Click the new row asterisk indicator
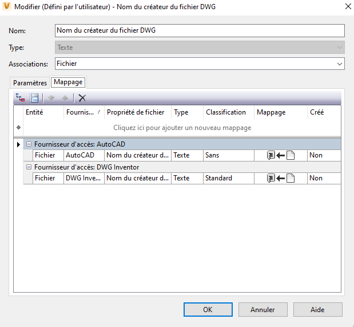This screenshot has width=354, height=327. [18, 128]
